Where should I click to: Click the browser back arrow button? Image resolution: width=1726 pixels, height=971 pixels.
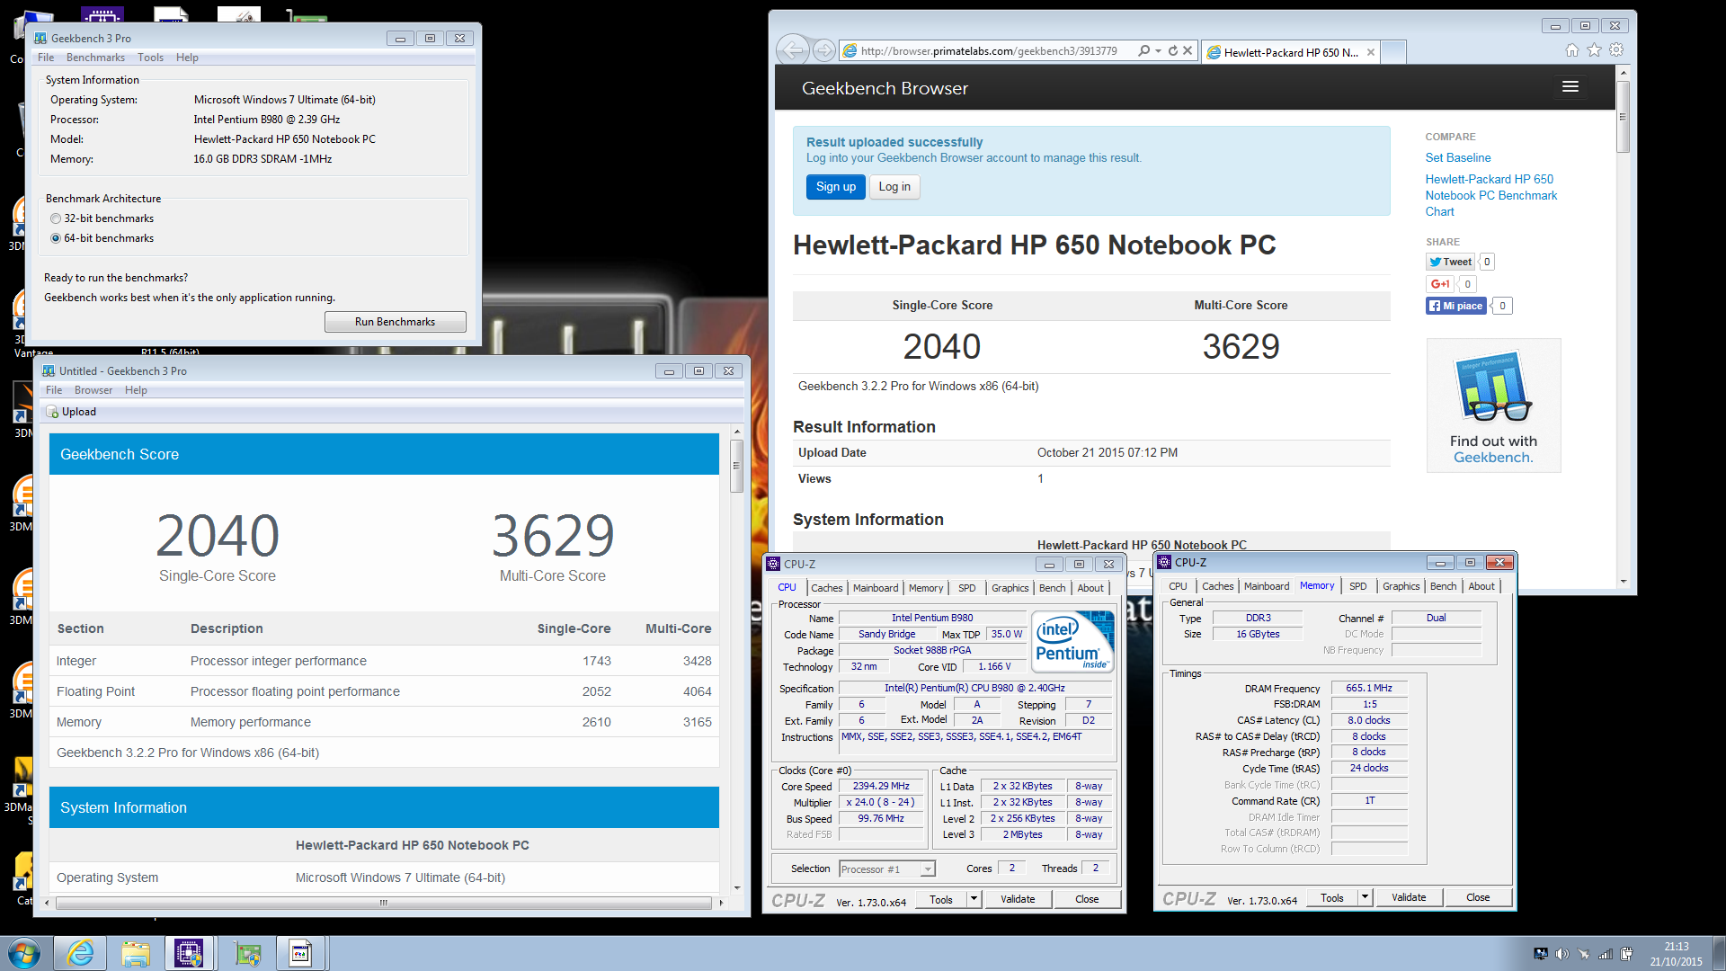(793, 50)
